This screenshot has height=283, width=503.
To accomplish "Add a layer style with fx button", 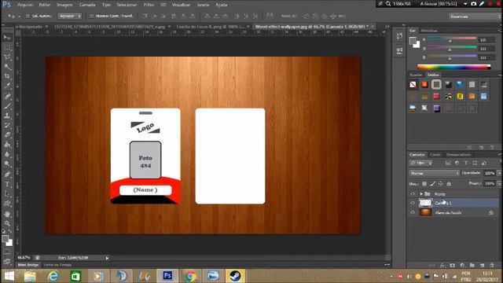I will [442, 266].
